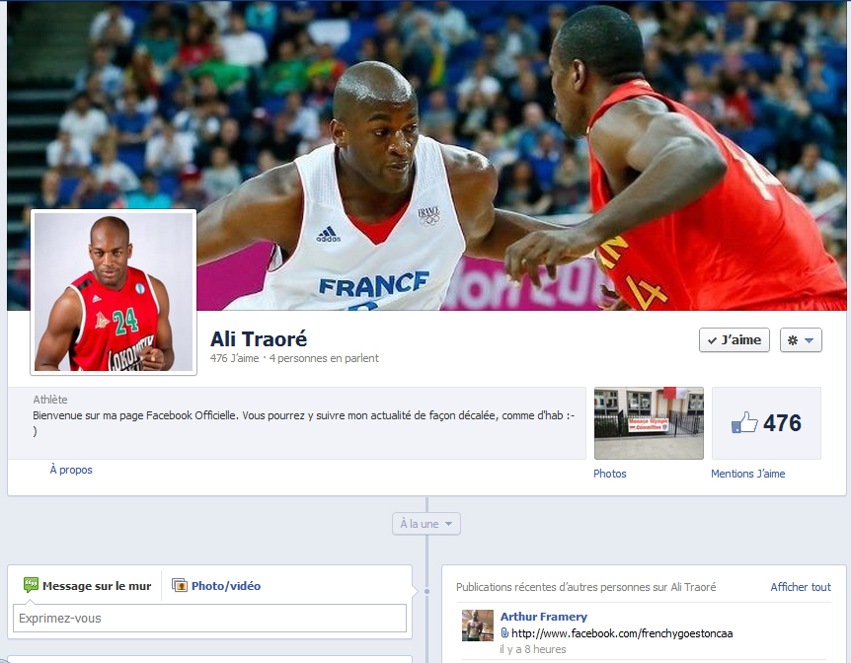Open the À propos link
851x663 pixels.
tap(71, 471)
